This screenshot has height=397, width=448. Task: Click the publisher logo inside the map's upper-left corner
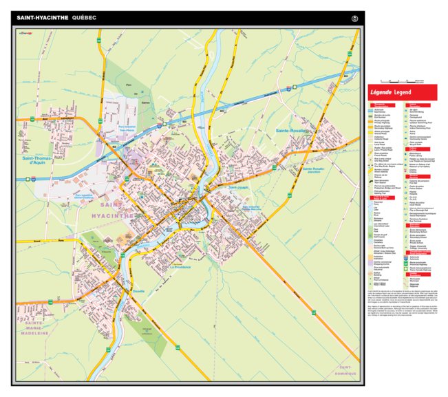[x=25, y=33]
